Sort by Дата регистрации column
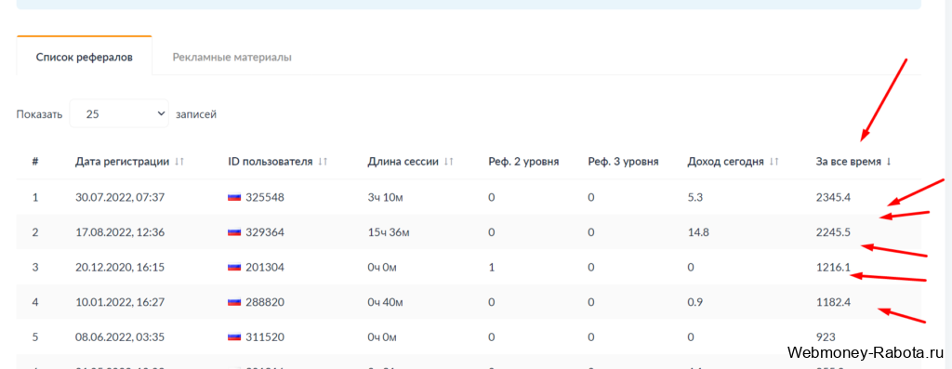The height and width of the screenshot is (369, 952). (x=129, y=162)
